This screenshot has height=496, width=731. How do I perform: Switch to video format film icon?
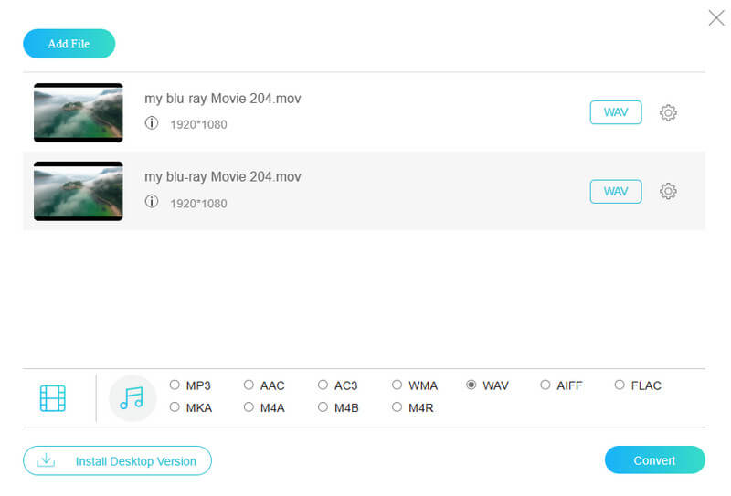[x=53, y=398]
